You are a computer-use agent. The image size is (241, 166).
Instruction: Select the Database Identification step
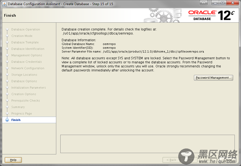click(x=28, y=49)
